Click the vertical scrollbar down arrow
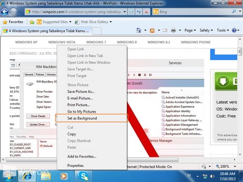This screenshot has height=182, width=243. pos(240,155)
